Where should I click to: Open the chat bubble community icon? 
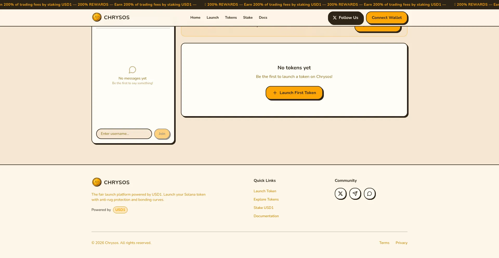(x=370, y=194)
